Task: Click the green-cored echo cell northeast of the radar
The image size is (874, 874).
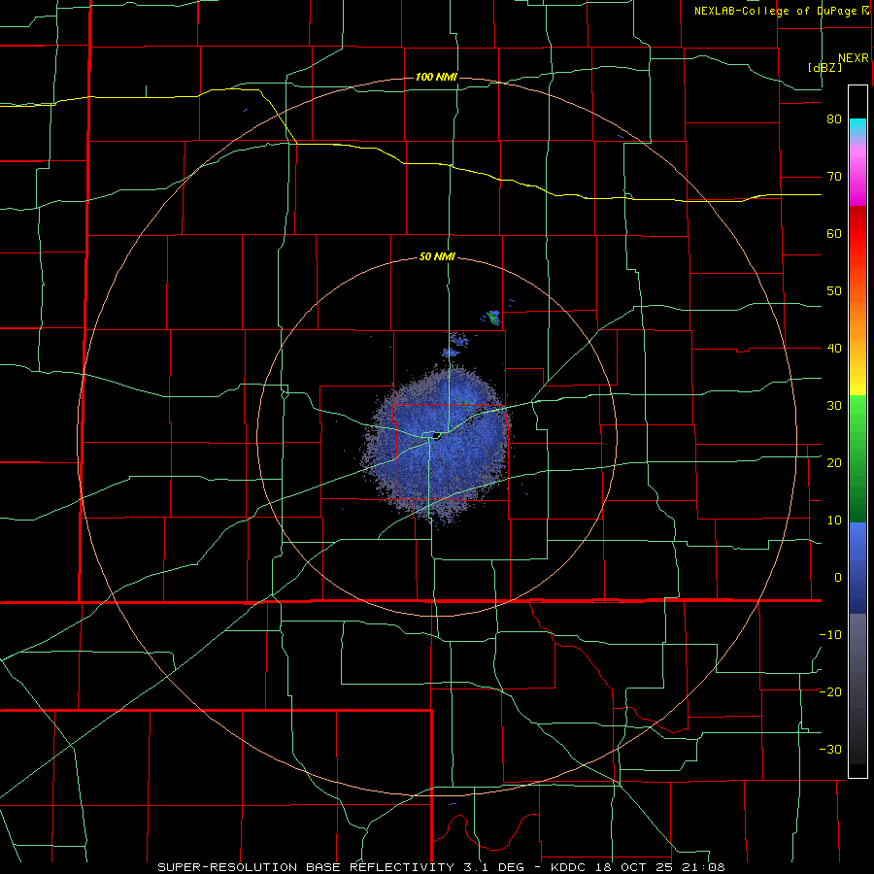Action: tap(492, 318)
